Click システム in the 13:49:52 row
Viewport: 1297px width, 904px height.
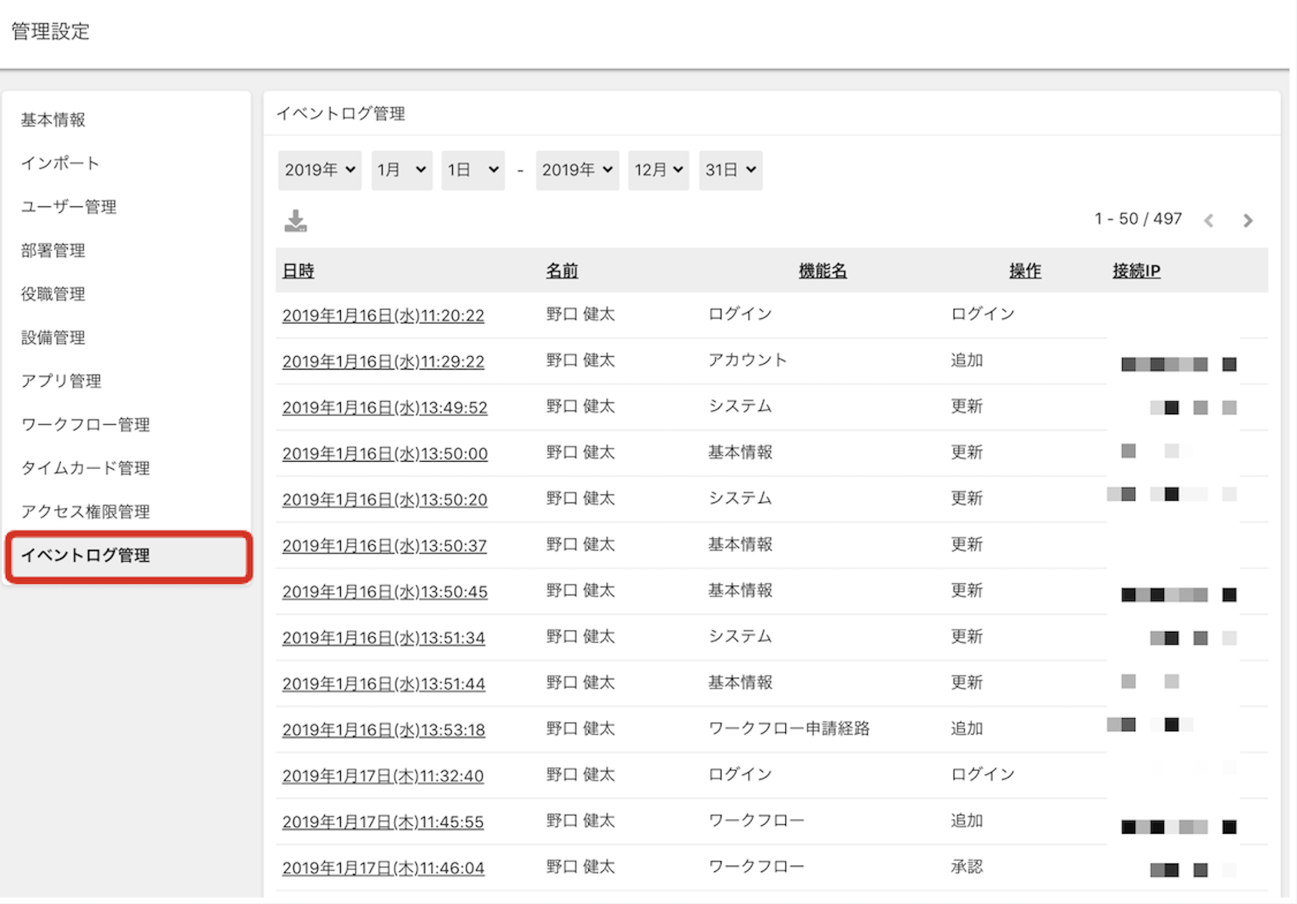tap(740, 406)
